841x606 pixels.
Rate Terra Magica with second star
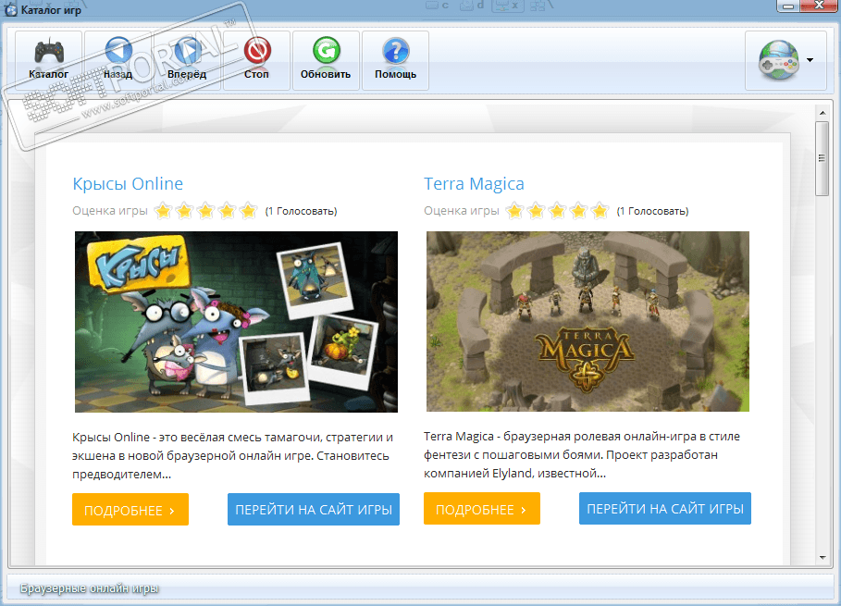point(536,211)
